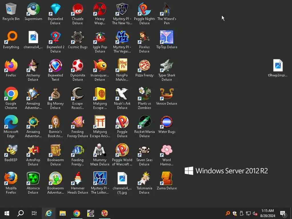Image resolution: width=292 pixels, height=219 pixels.
Task: Click the Bonnie's Bookstore shortcut
Action: 55,127
